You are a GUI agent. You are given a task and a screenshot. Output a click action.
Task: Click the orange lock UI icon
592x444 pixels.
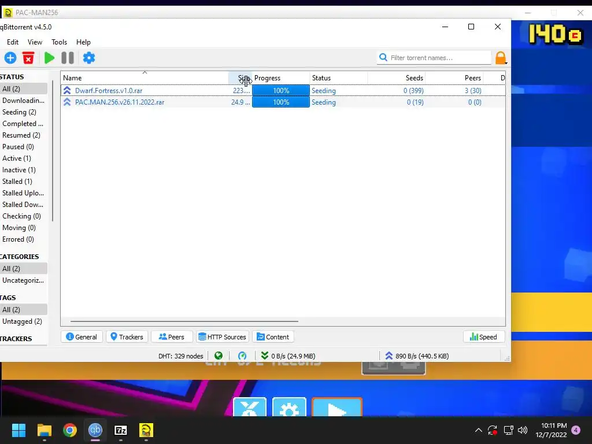click(501, 58)
